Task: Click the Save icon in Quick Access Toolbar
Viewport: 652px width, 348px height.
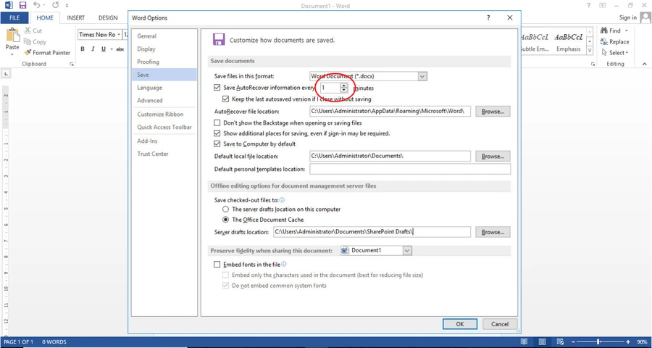Action: point(23,5)
